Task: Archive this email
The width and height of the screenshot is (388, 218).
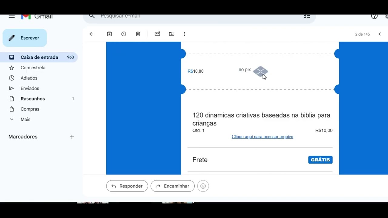Action: pyautogui.click(x=109, y=34)
